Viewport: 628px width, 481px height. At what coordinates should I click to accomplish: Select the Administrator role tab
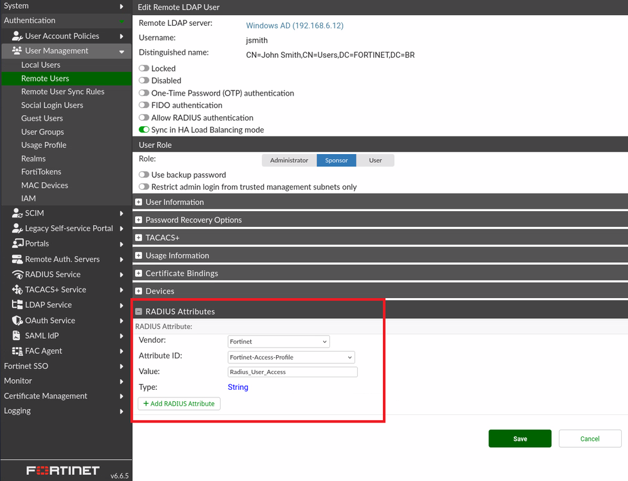[289, 160]
